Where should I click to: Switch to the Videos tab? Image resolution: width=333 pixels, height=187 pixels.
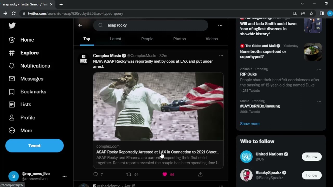click(212, 39)
